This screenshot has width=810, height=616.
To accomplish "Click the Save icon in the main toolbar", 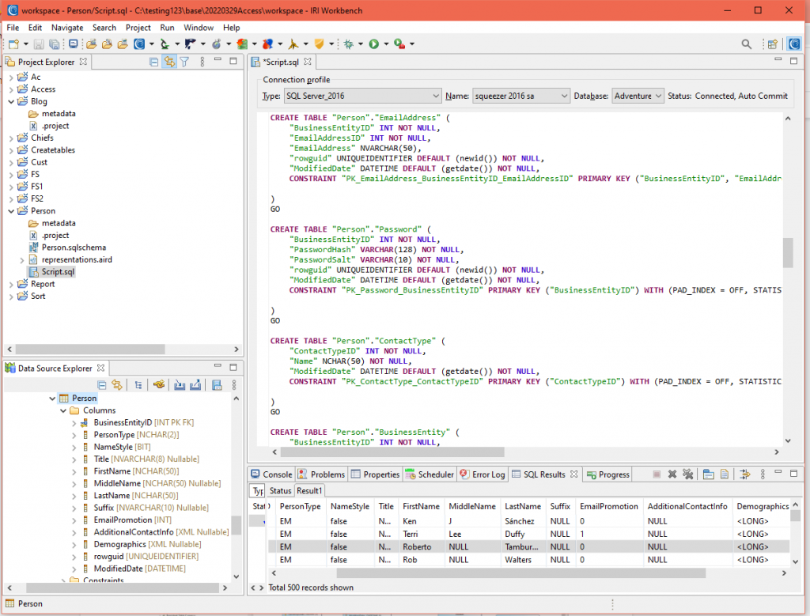I will point(40,44).
